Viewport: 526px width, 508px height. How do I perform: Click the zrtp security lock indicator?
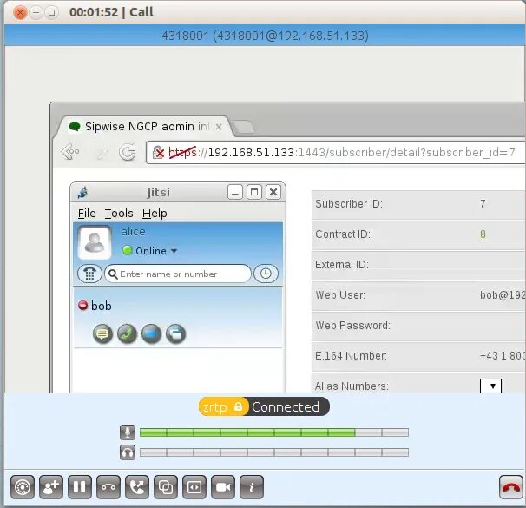223,406
